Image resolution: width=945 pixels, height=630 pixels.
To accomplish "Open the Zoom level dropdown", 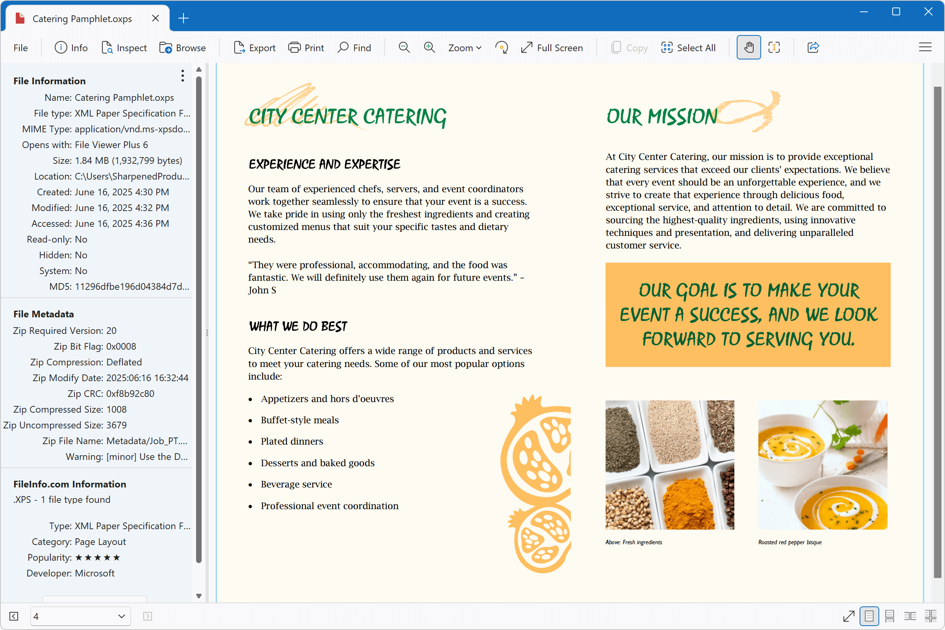I will coord(465,47).
